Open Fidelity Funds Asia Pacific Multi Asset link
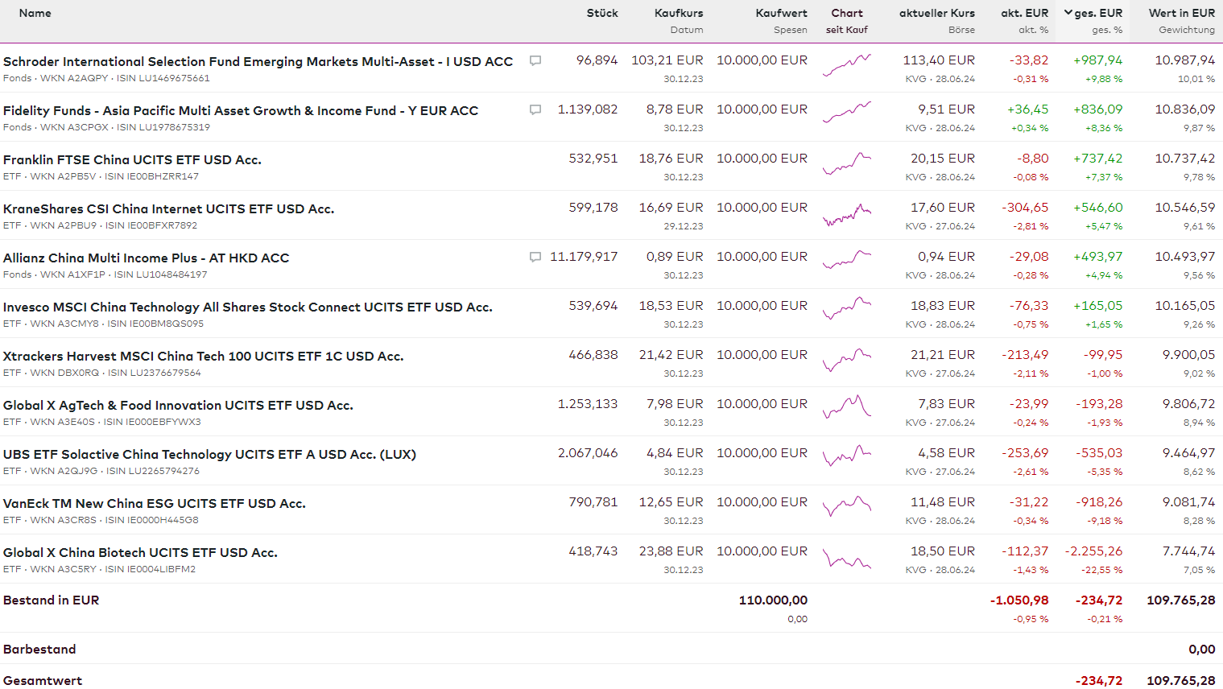Screen dimensions: 1223x689 241,111
